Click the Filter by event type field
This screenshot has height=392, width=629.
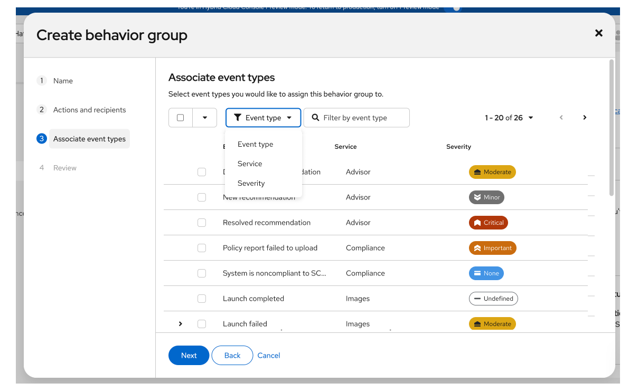362,118
